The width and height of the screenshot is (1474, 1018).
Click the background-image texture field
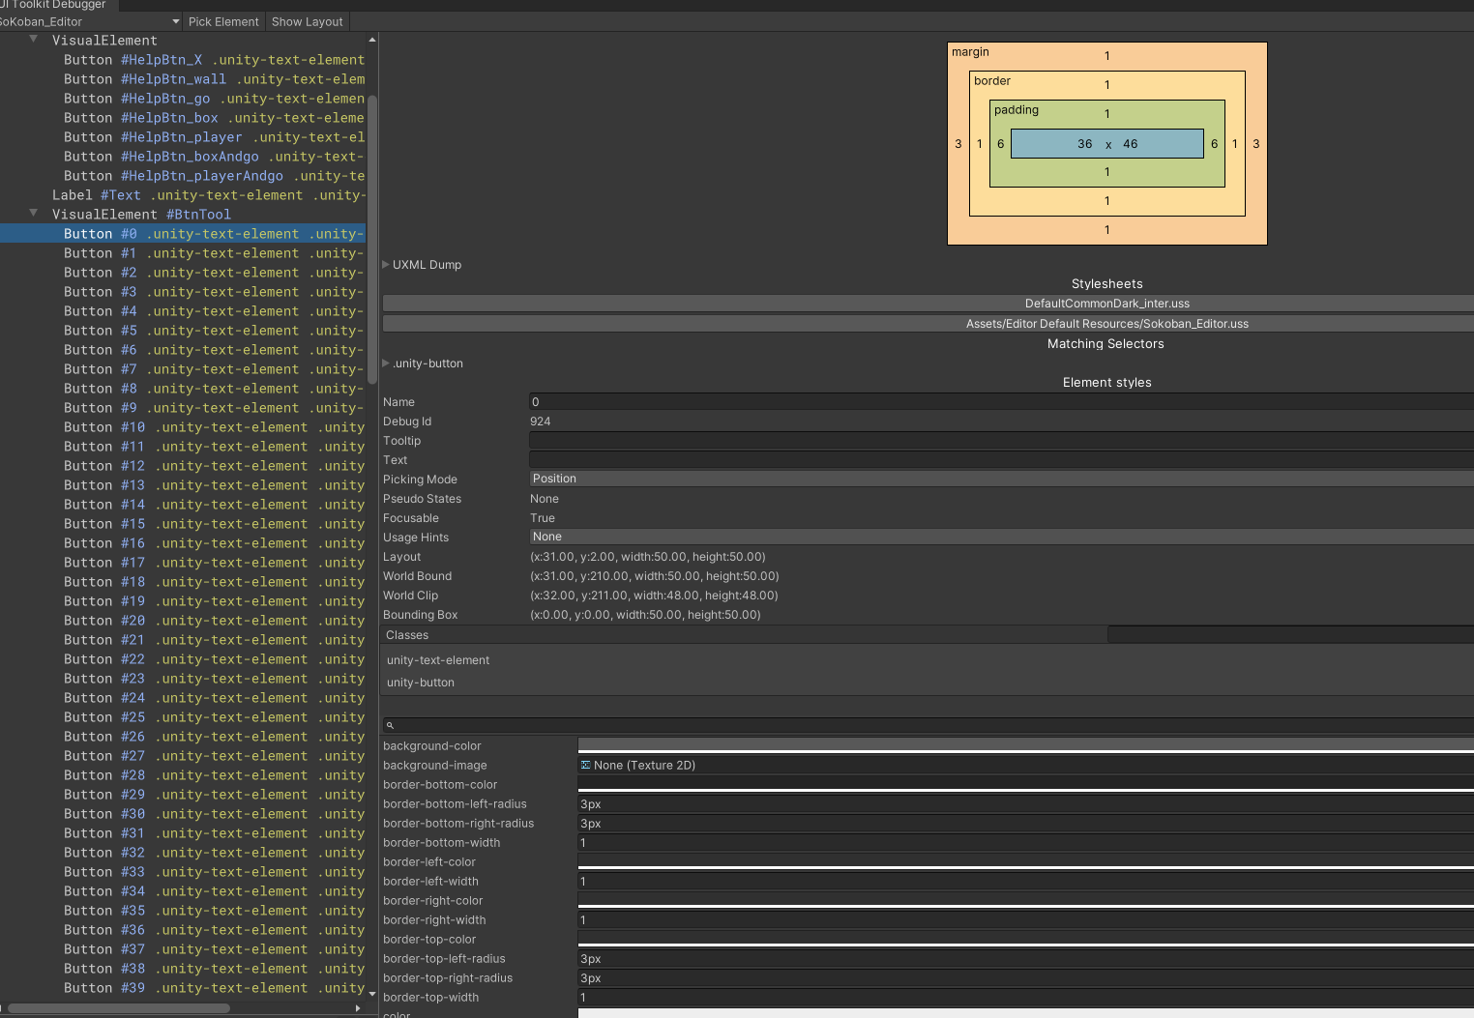(1026, 765)
